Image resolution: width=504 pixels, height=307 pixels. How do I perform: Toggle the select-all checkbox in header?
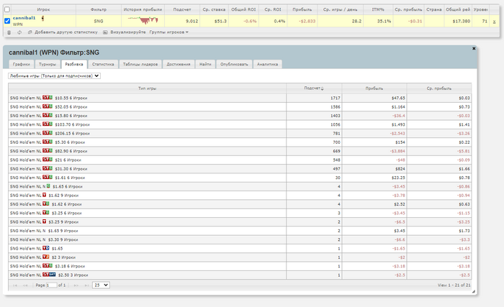[x=7, y=9]
